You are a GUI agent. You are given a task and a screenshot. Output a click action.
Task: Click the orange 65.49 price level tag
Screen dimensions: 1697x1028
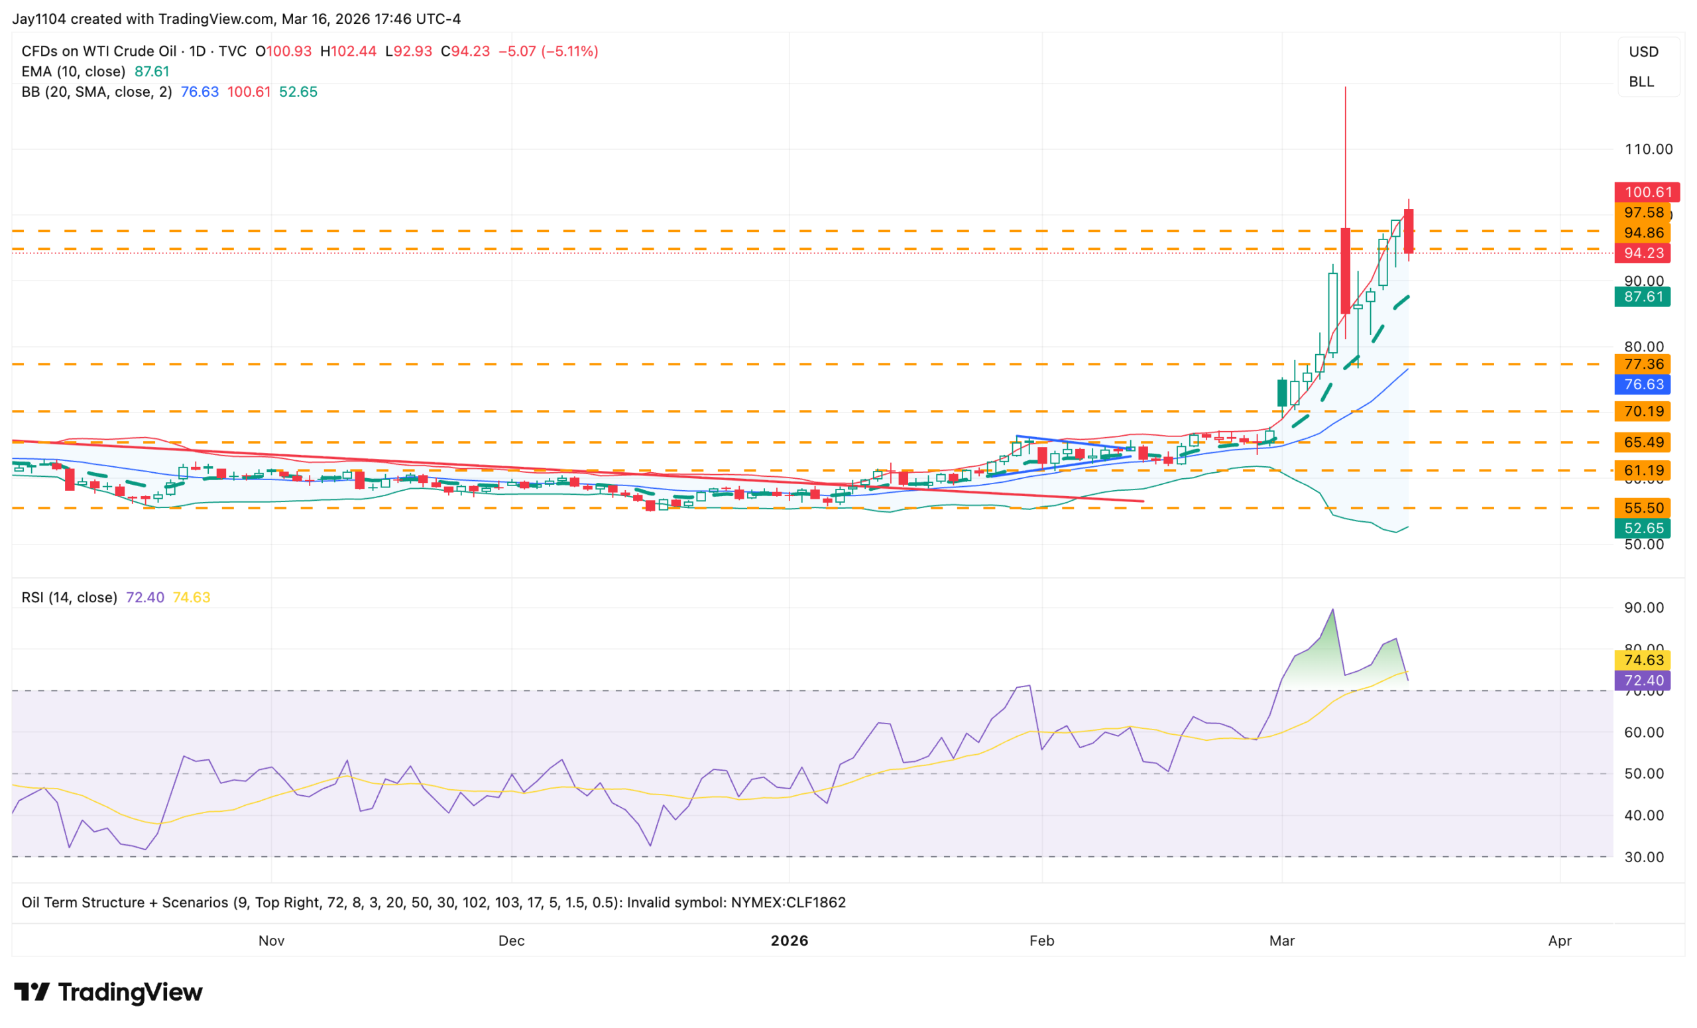click(x=1643, y=442)
